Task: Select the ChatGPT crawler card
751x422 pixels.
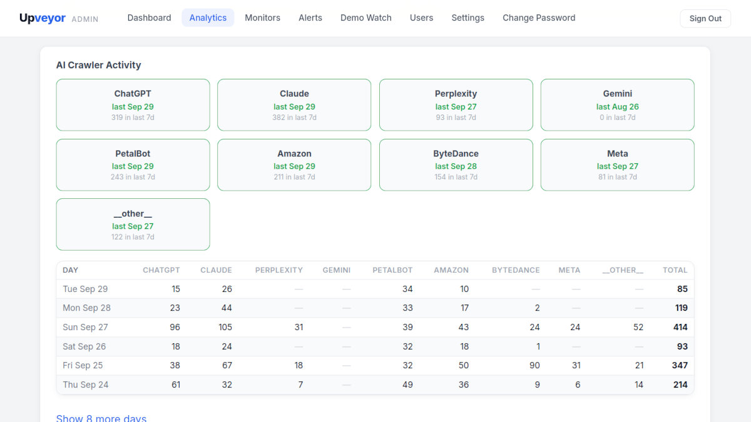Action: tap(133, 105)
